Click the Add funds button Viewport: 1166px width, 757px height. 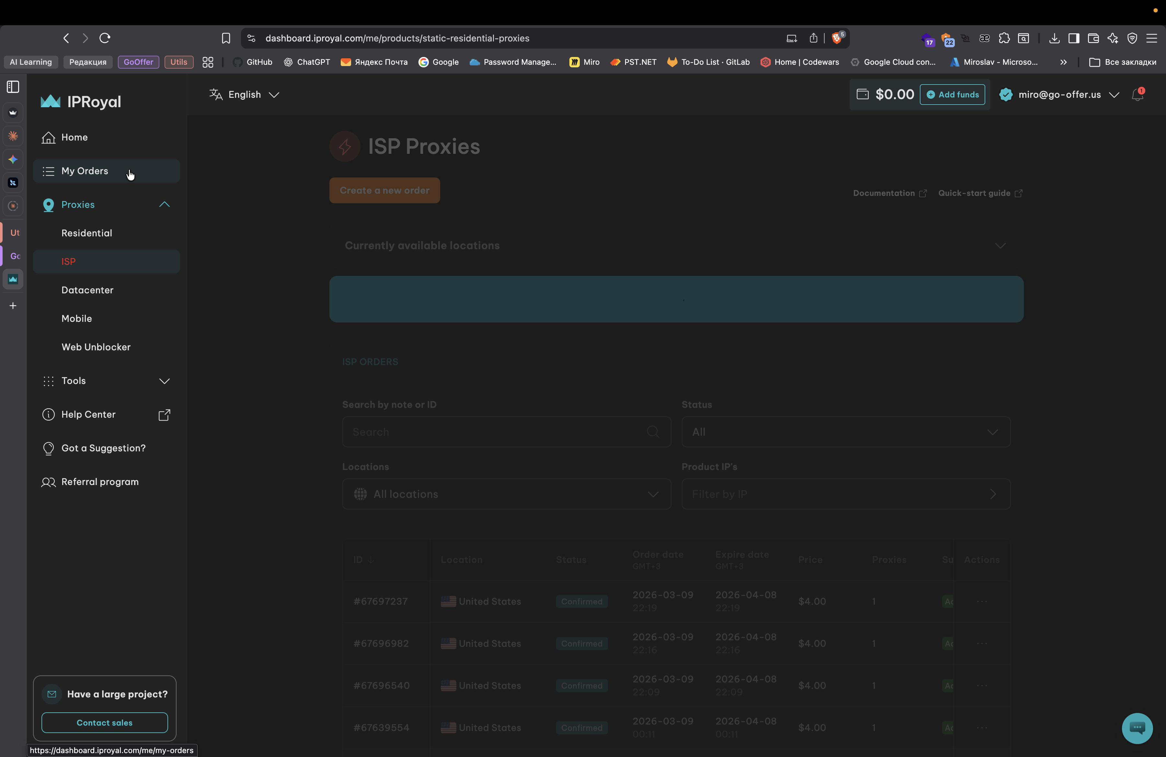pyautogui.click(x=952, y=95)
